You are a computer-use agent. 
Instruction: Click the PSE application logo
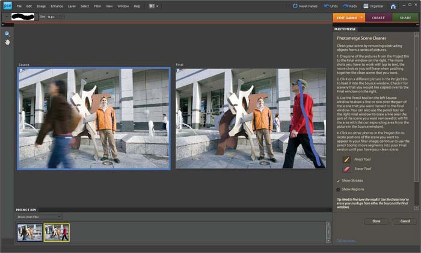(6, 6)
